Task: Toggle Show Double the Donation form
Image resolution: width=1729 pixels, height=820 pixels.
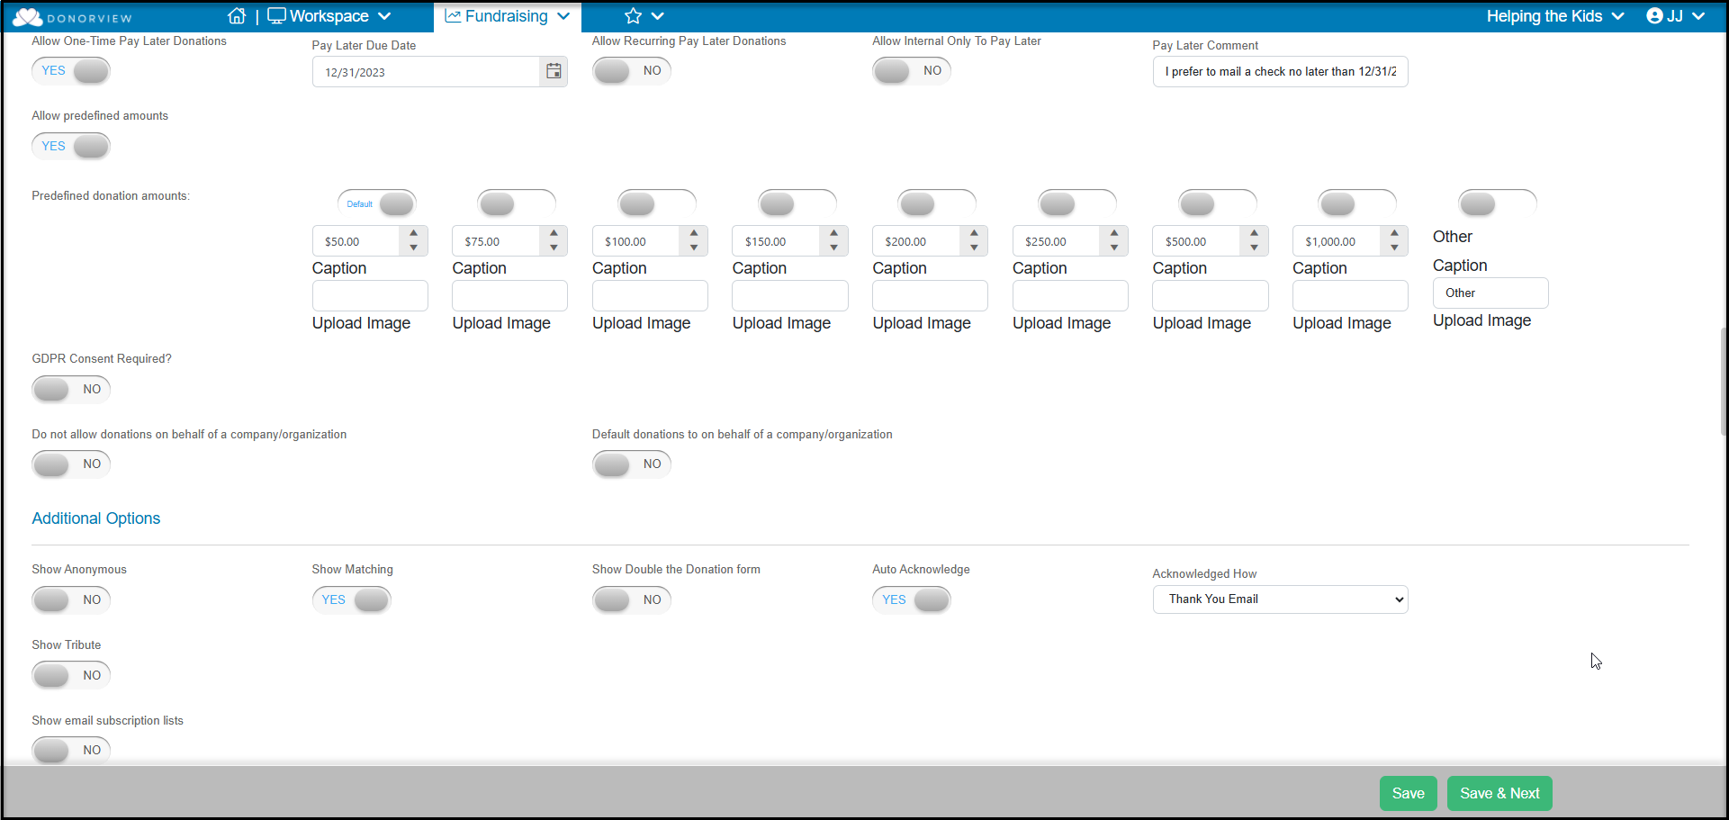Action: coord(632,599)
